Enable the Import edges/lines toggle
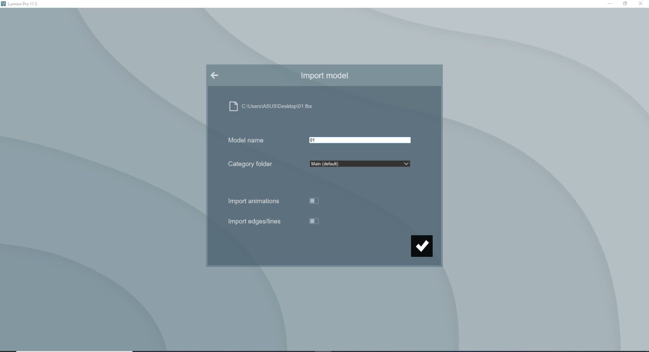The image size is (649, 352). click(314, 221)
